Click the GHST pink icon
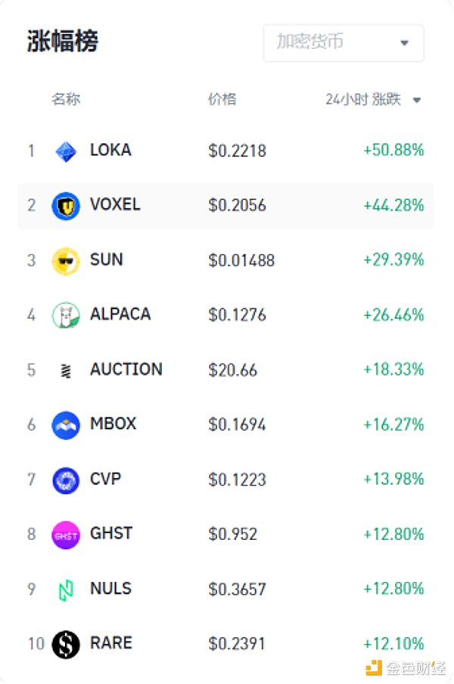The height and width of the screenshot is (684, 454). pos(66,535)
